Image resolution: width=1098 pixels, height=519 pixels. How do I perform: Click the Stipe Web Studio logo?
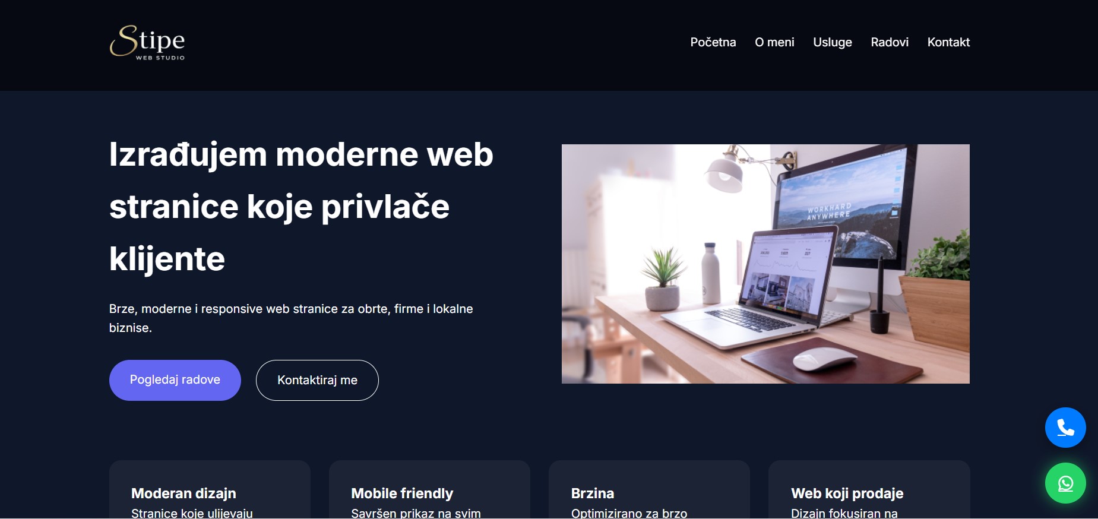147,42
